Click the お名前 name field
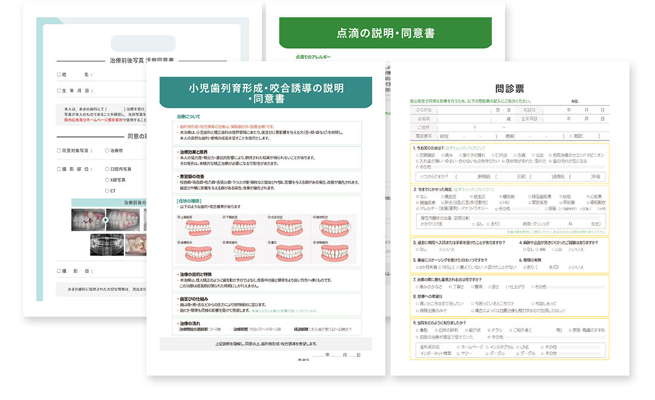The height and width of the screenshot is (400, 655). click(464, 119)
